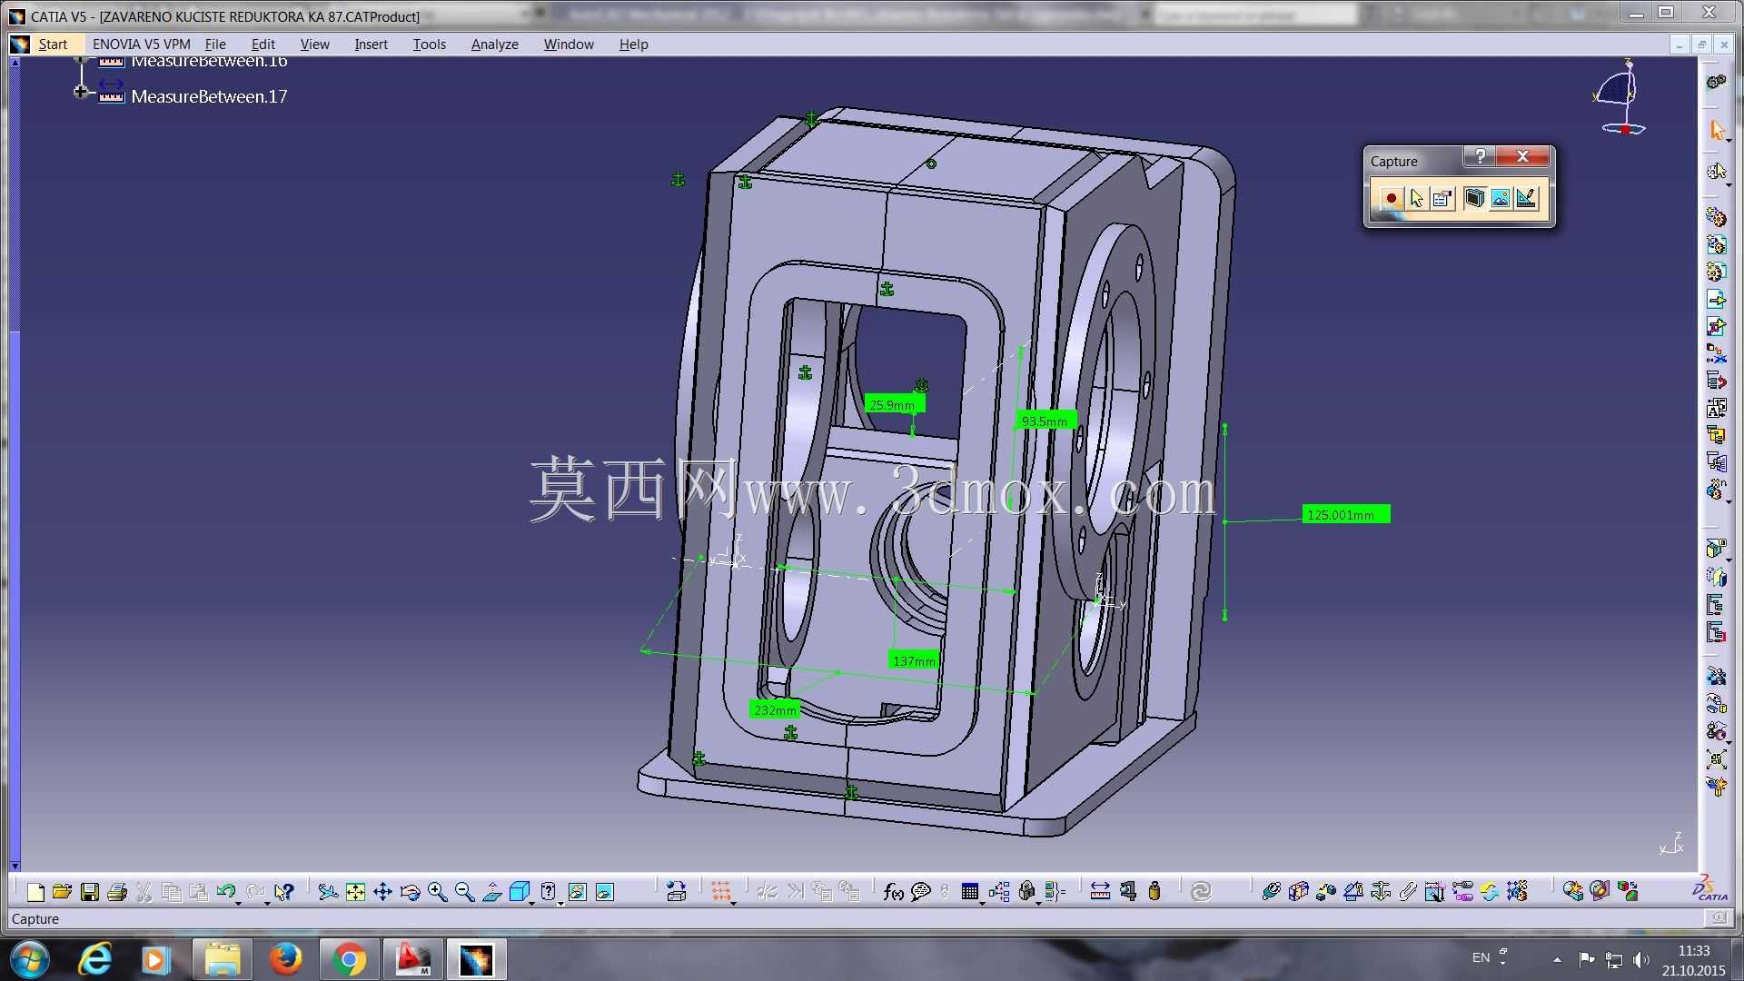Click Measure Inertia weight icon
The image size is (1744, 981).
(1154, 892)
